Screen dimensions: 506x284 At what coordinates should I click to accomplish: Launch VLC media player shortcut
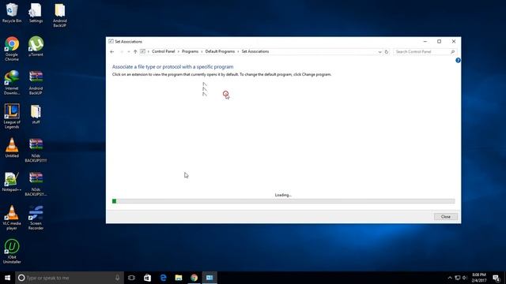(x=12, y=218)
